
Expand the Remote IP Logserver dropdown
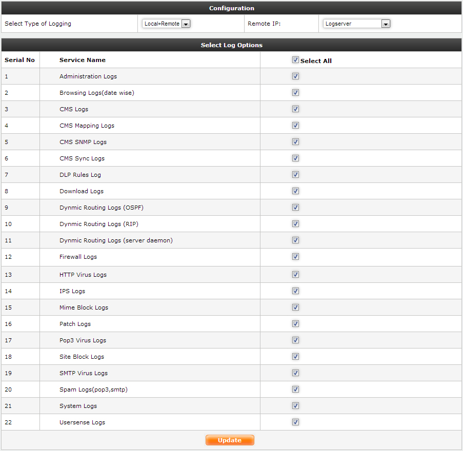tap(357, 24)
